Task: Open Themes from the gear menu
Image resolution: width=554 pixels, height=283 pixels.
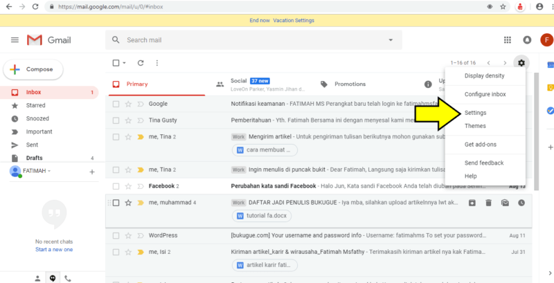Action: 475,126
